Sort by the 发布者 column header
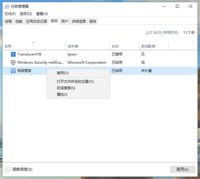 (88, 46)
